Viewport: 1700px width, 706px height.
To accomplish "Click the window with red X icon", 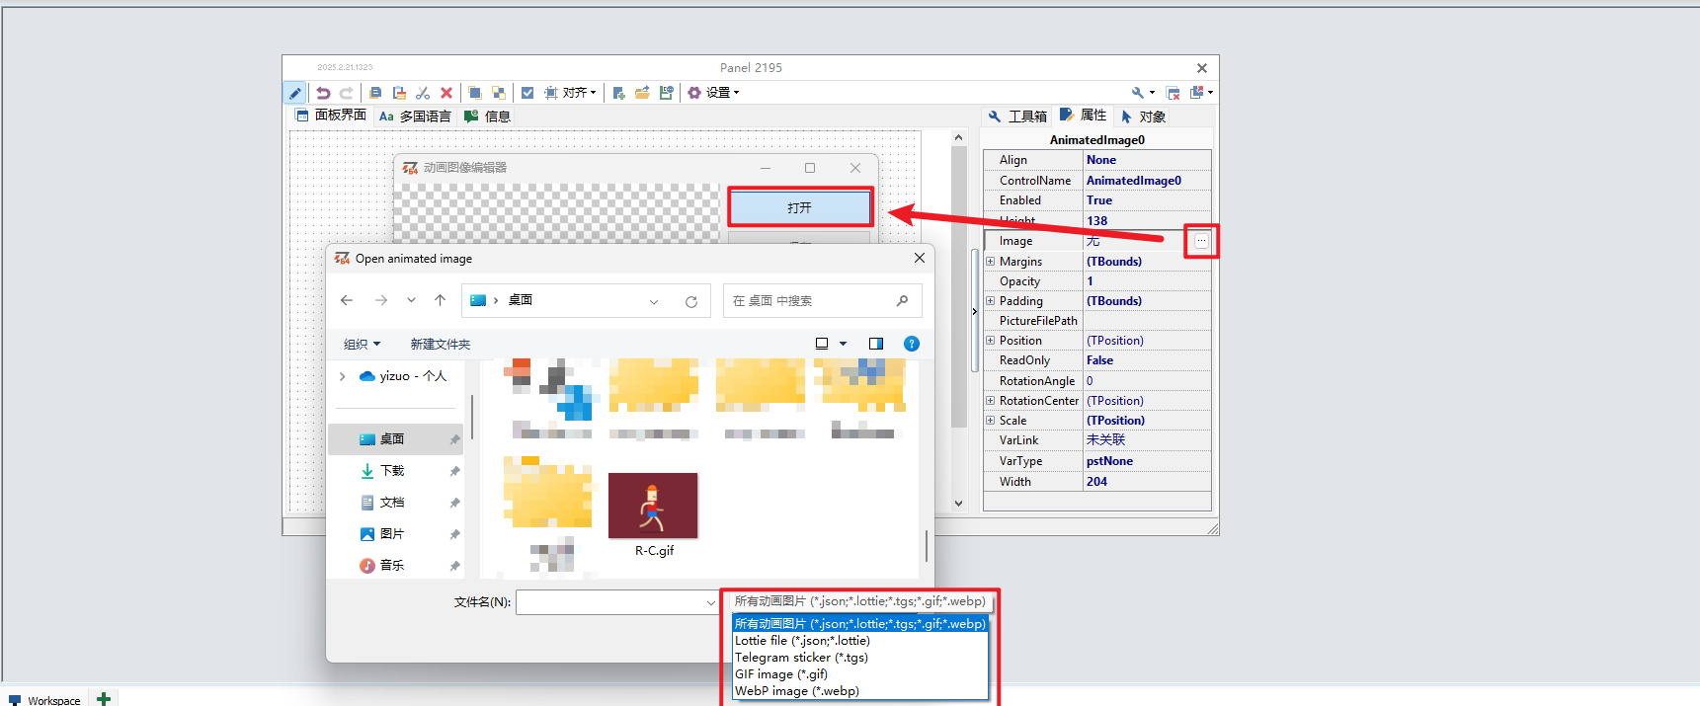I will 1174,93.
